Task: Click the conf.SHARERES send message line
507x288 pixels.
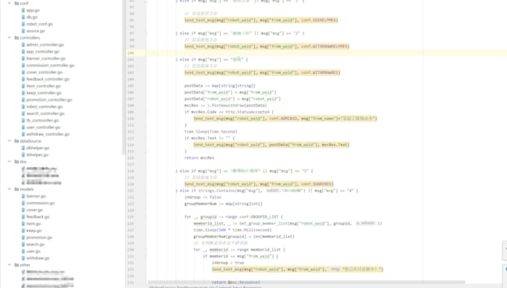Action: coord(259,184)
